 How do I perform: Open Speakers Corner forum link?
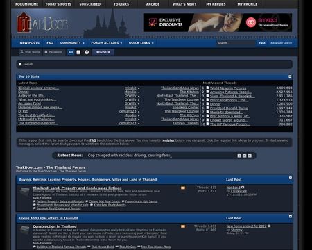(185, 108)
